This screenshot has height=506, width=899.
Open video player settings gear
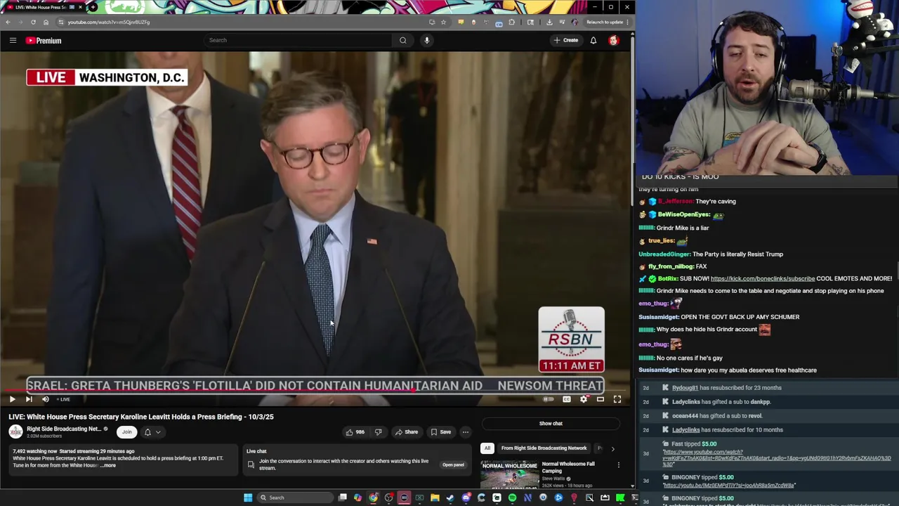pyautogui.click(x=584, y=399)
